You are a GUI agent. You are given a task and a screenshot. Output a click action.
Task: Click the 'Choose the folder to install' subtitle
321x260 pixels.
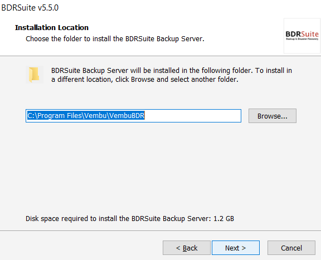pos(115,38)
